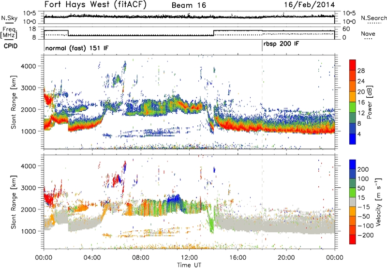Click the date '16/Feb/2014'
Viewport: 387px width, 268px height.
pos(310,5)
